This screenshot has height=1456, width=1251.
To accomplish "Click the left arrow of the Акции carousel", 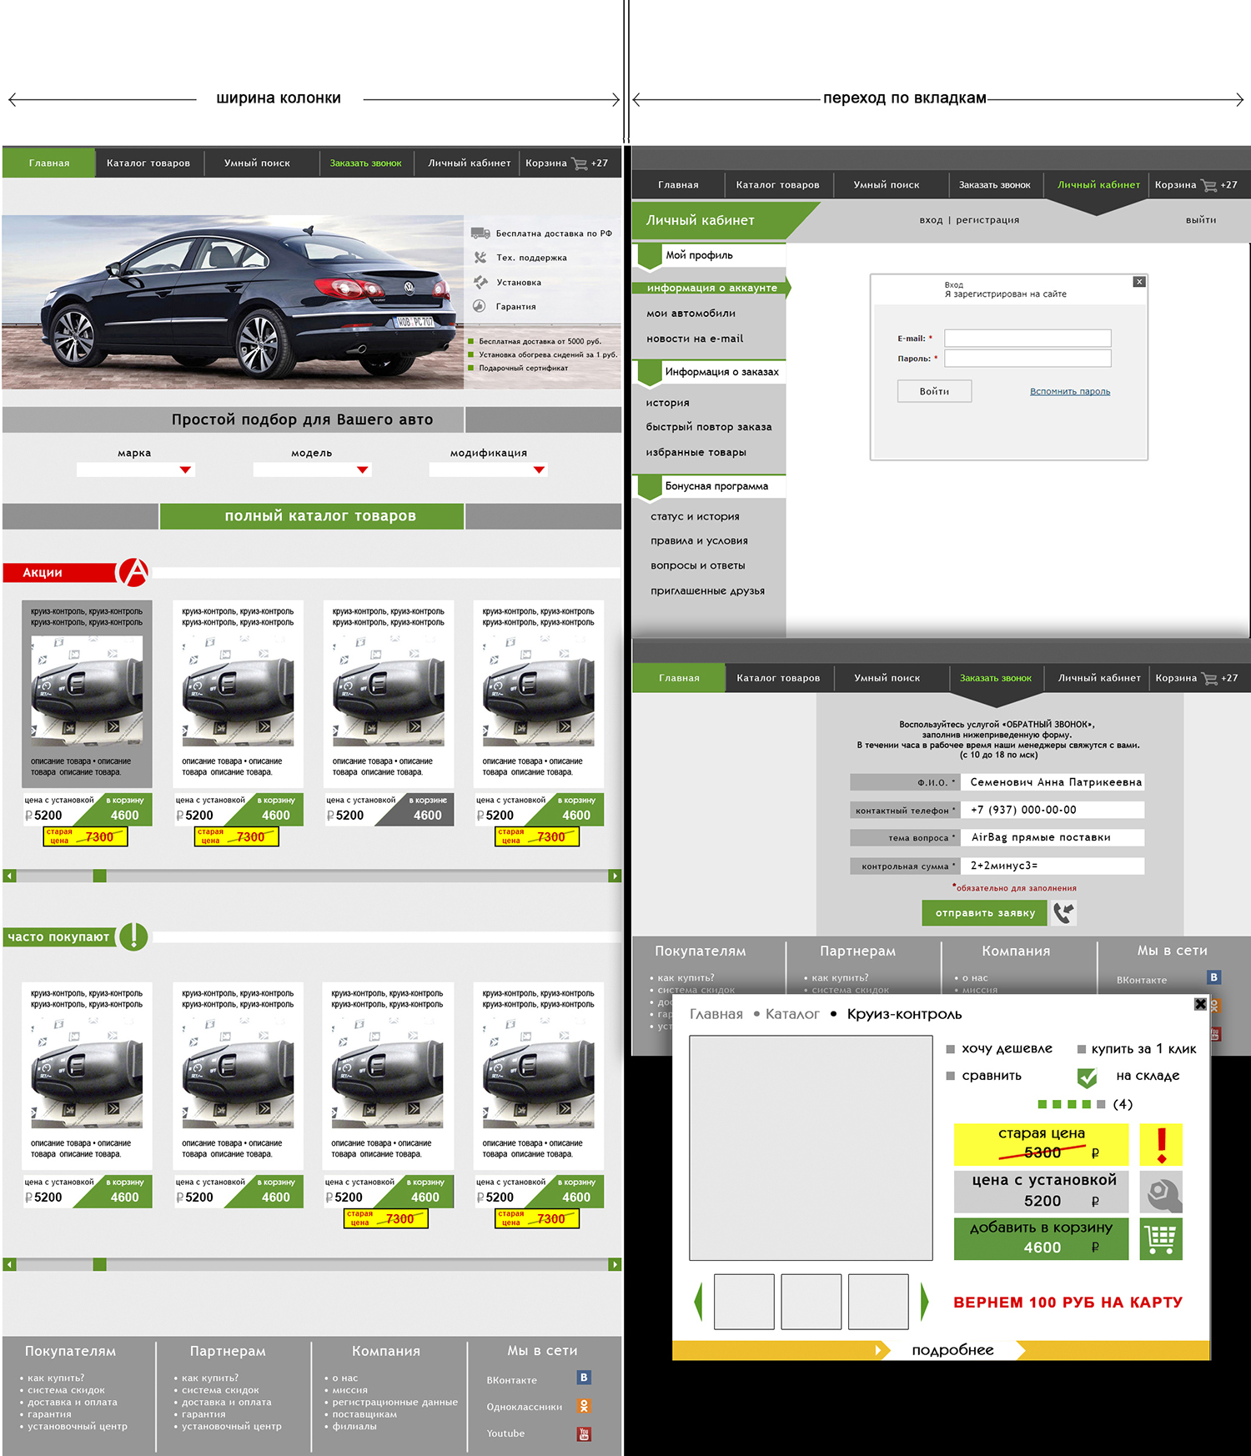I will pos(9,876).
